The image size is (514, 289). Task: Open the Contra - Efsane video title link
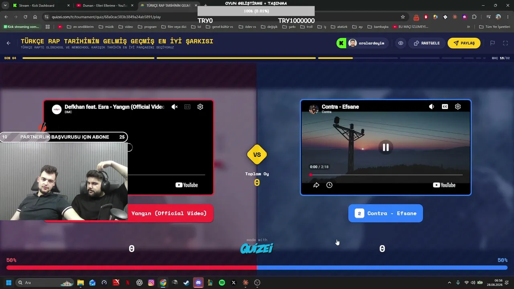pyautogui.click(x=340, y=107)
